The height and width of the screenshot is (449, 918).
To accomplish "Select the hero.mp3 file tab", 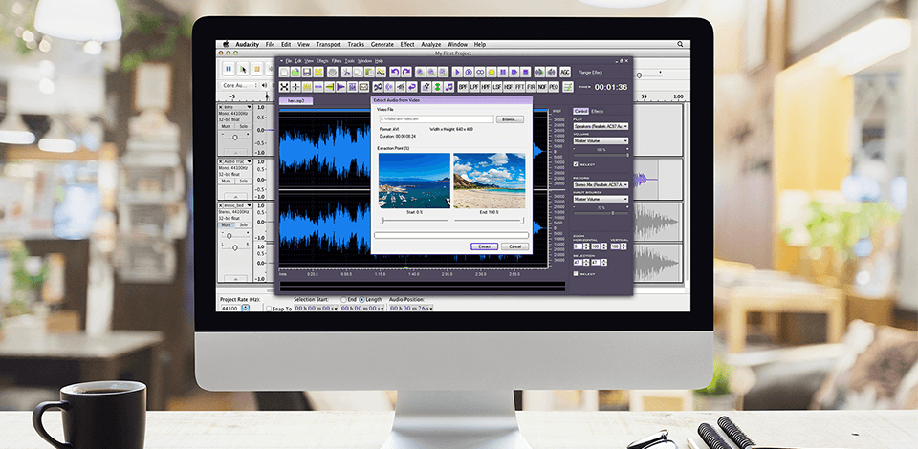I will tap(296, 101).
